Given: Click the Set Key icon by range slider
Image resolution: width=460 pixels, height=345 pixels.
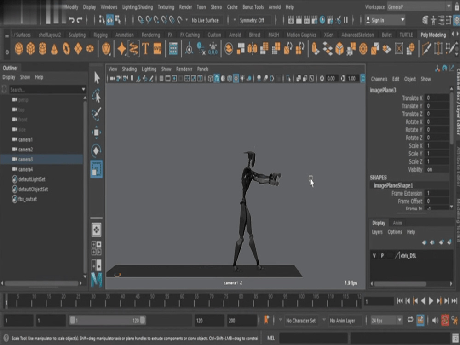Looking at the screenshot, I should click(x=267, y=320).
